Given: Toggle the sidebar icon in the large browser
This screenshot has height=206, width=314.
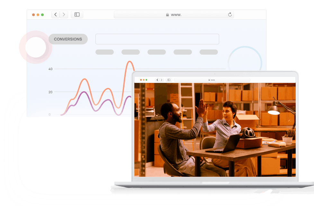Looking at the screenshot, I should click(77, 14).
